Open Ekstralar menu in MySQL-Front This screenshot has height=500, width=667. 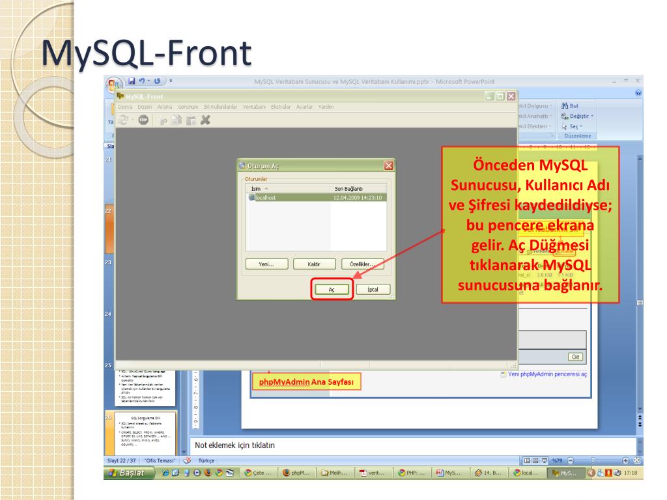pos(280,107)
